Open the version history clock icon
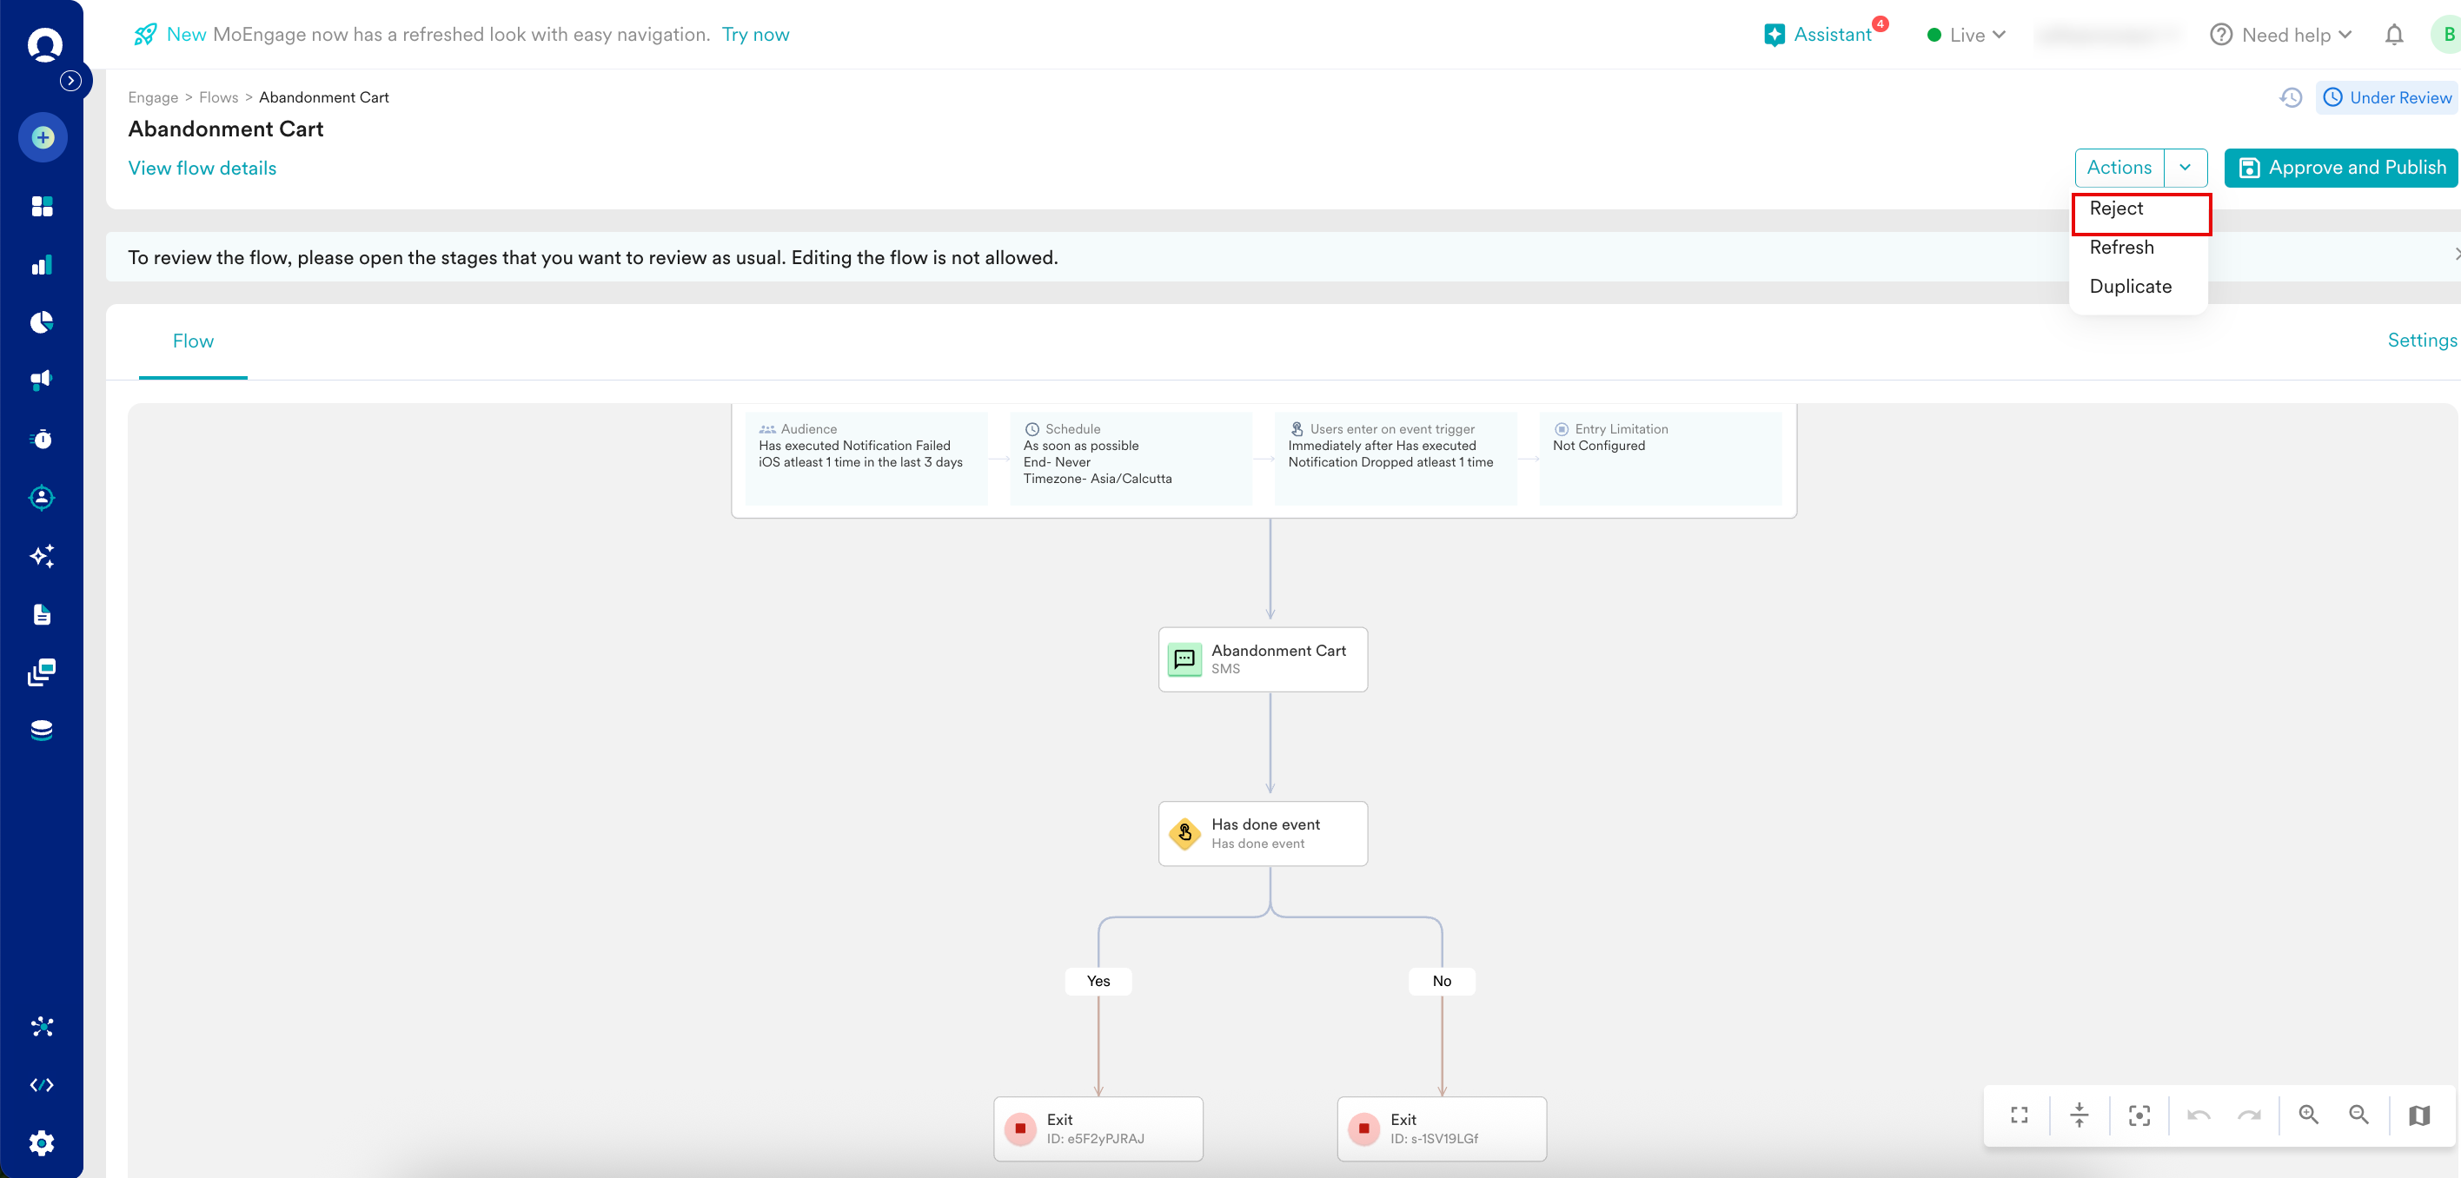The height and width of the screenshot is (1178, 2461). pyautogui.click(x=2291, y=97)
